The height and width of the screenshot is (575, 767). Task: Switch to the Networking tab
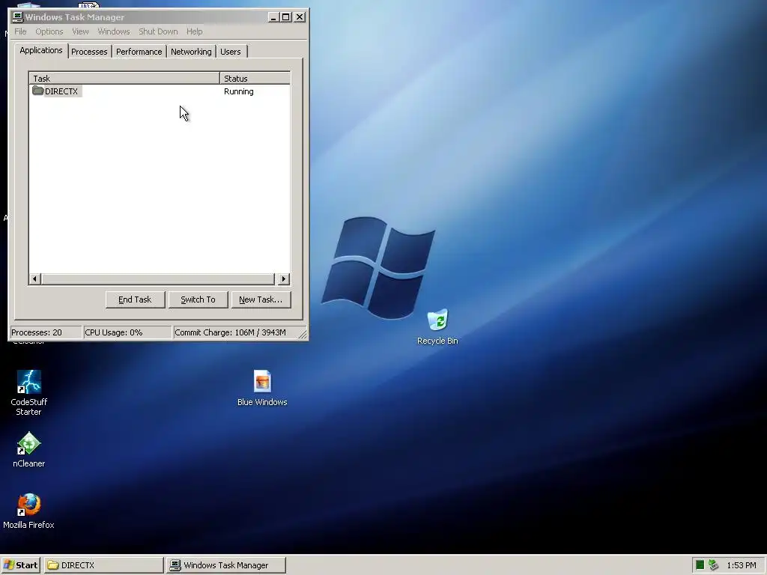(191, 52)
